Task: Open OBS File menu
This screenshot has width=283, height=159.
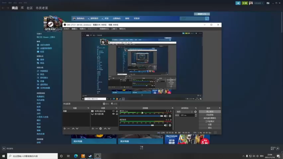Action: (x=66, y=29)
